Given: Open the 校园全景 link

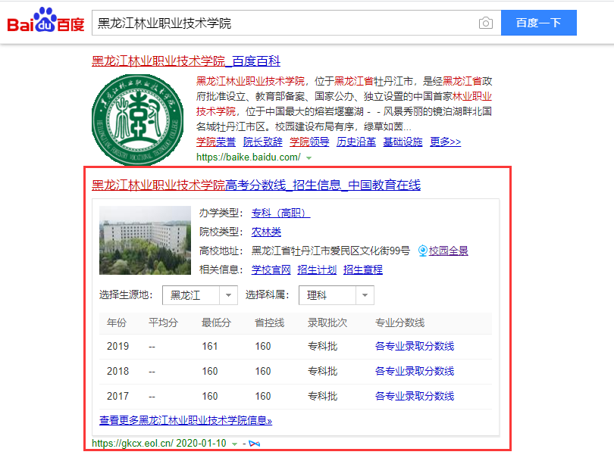Looking at the screenshot, I should click(448, 251).
